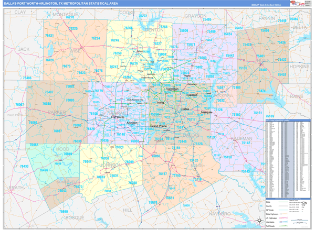Viewport: 315px width, 230px height.
Task: Select the HUNT county label
Action: pos(263,60)
